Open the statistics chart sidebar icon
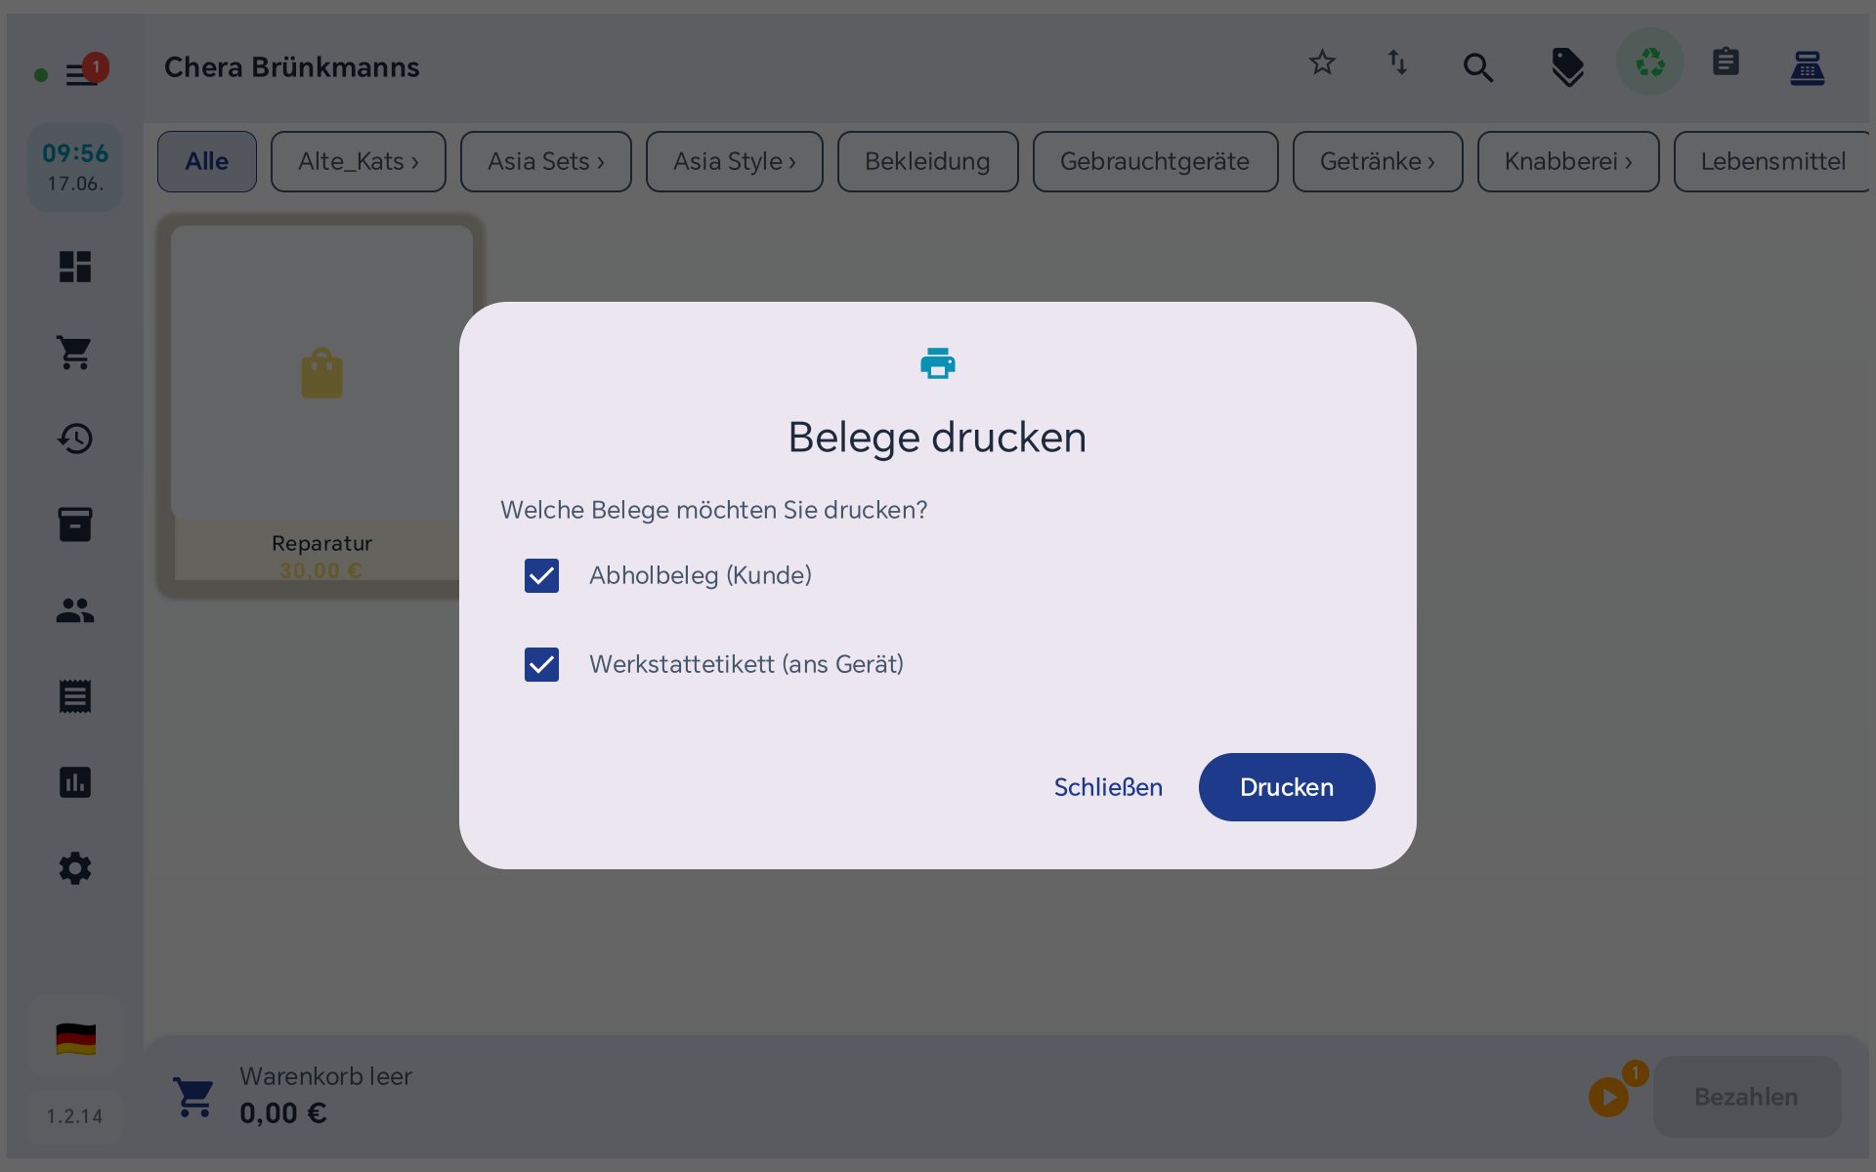The width and height of the screenshot is (1876, 1172). [x=75, y=782]
